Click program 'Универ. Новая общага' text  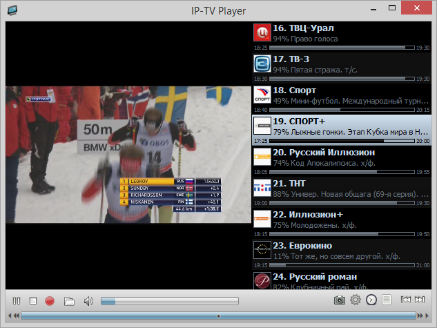click(331, 194)
